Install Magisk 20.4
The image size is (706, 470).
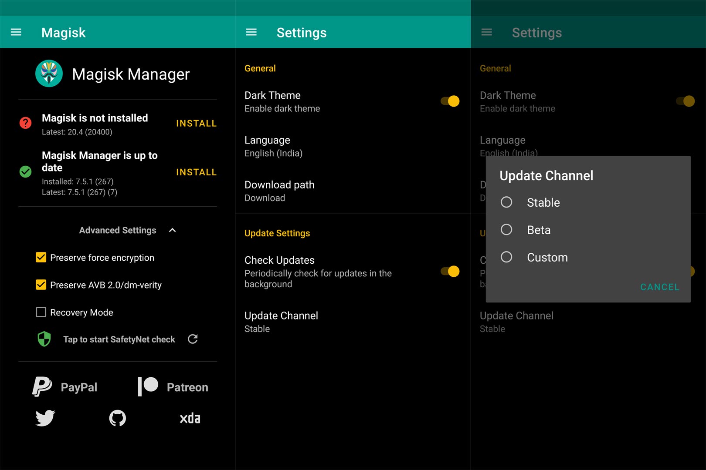(196, 124)
